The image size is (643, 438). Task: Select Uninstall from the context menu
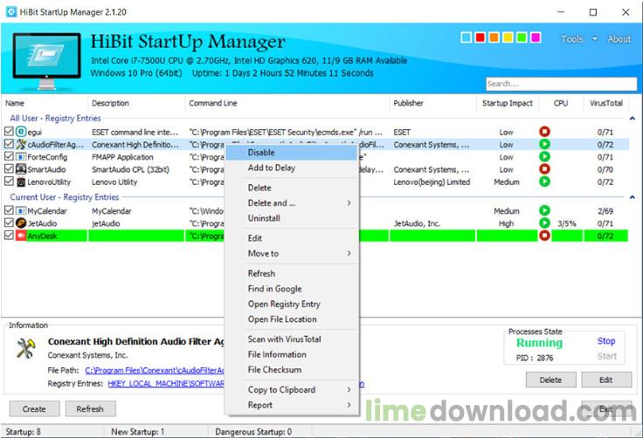(292, 218)
